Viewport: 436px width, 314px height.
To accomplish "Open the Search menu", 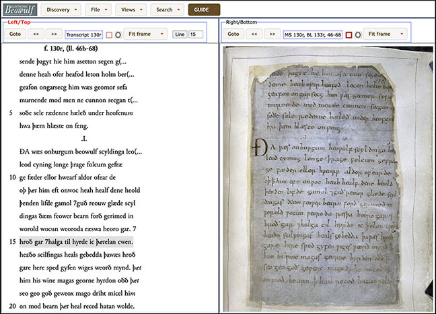I will click(x=167, y=9).
